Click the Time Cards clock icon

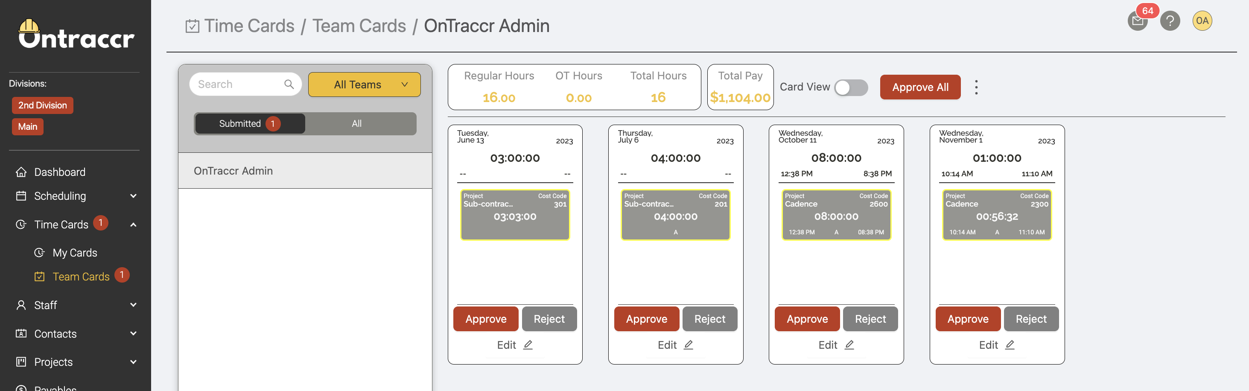point(21,225)
